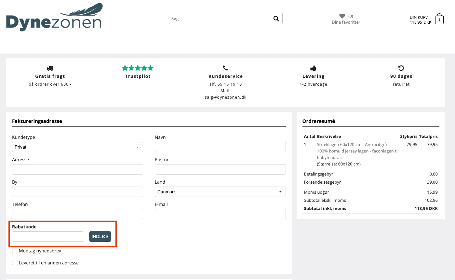Enable the Modtag nyhedsbrev checkbox
The height and width of the screenshot is (280, 455).
click(14, 251)
